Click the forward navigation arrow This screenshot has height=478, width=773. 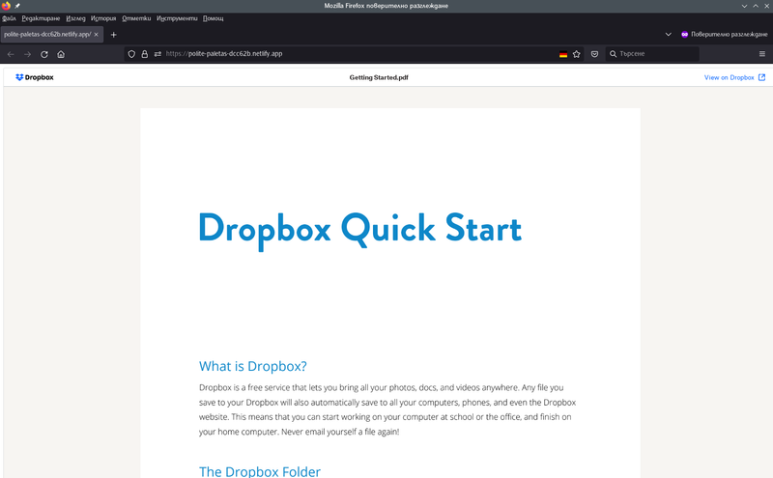28,54
